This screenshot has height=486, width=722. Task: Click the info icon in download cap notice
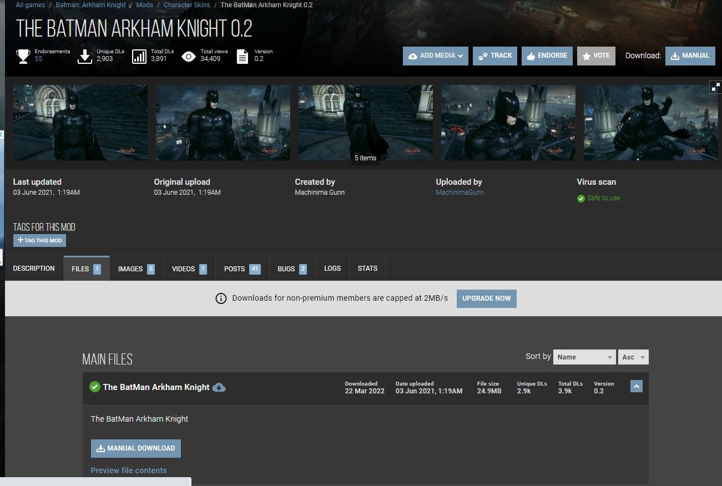pyautogui.click(x=221, y=298)
